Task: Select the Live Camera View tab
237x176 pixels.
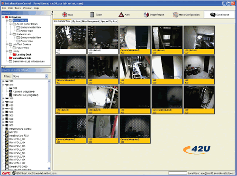Action: (x=62, y=21)
